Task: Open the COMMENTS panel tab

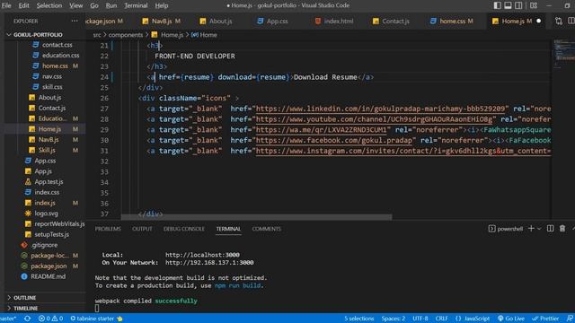Action: click(x=266, y=229)
